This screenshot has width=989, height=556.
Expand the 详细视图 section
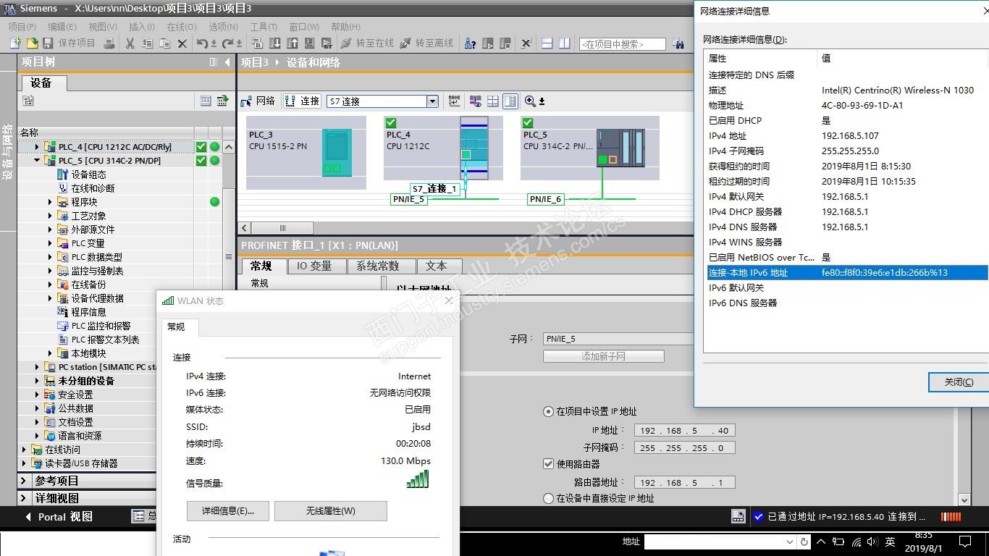coord(25,498)
